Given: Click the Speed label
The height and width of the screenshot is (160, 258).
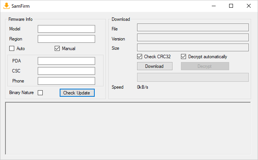Looking at the screenshot, I should tap(117, 87).
